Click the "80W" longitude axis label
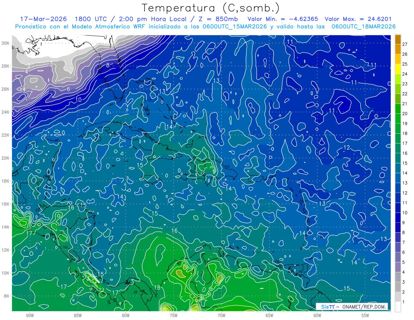This screenshot has height=320, width=414. point(126,316)
